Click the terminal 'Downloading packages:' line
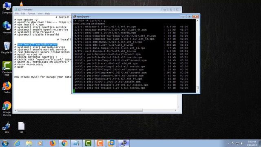261x147 pixels. pyautogui.click(x=89, y=24)
